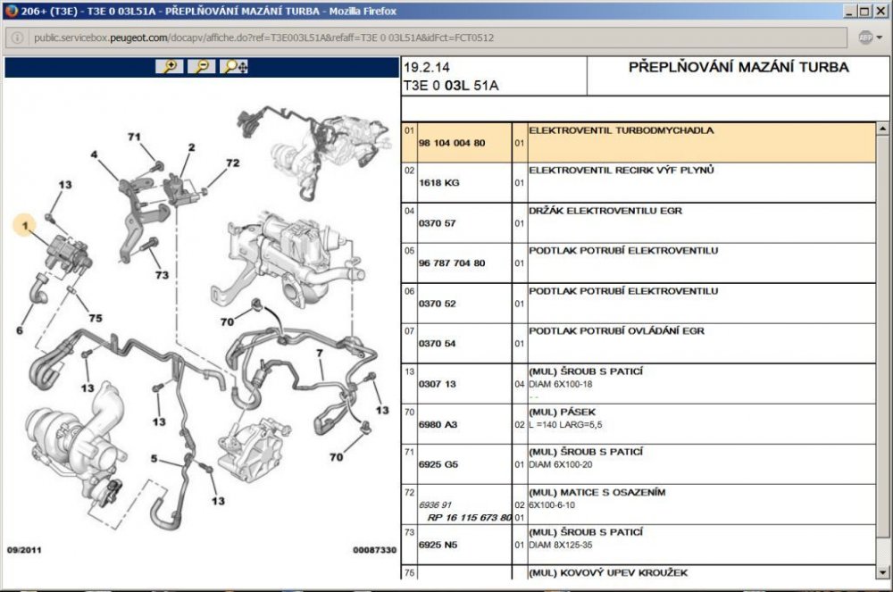The width and height of the screenshot is (893, 592).
Task: Click the Firefox logo in title bar
Action: point(11,10)
